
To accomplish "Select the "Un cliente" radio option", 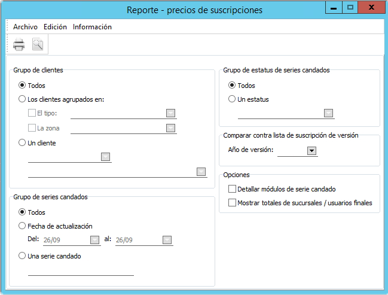I will point(23,143).
